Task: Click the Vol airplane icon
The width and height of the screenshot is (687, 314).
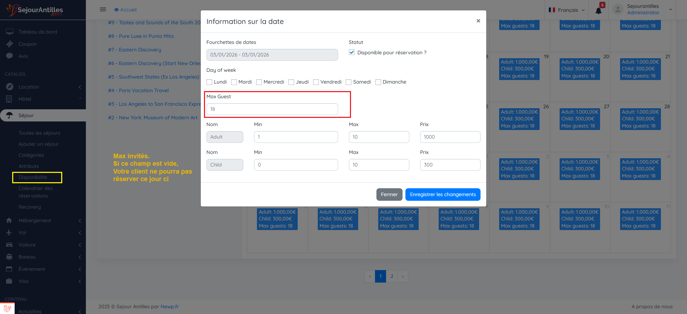Action: pyautogui.click(x=9, y=233)
